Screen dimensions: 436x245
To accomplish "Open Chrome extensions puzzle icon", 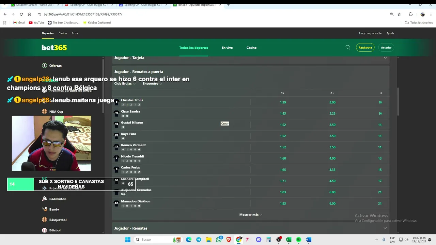I will [x=410, y=14].
